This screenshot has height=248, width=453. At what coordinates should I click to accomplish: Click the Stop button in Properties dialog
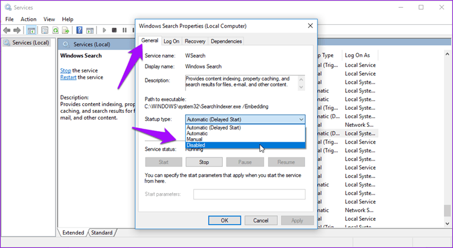[204, 162]
